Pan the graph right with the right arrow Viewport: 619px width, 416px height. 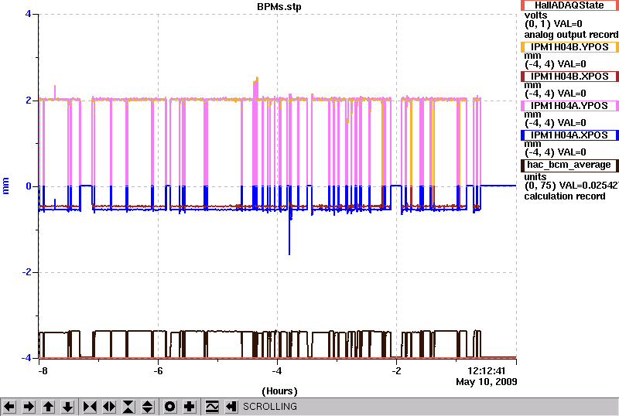click(29, 407)
